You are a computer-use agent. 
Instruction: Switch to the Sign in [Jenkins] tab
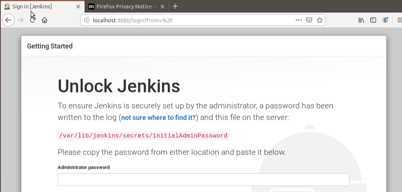[42, 6]
